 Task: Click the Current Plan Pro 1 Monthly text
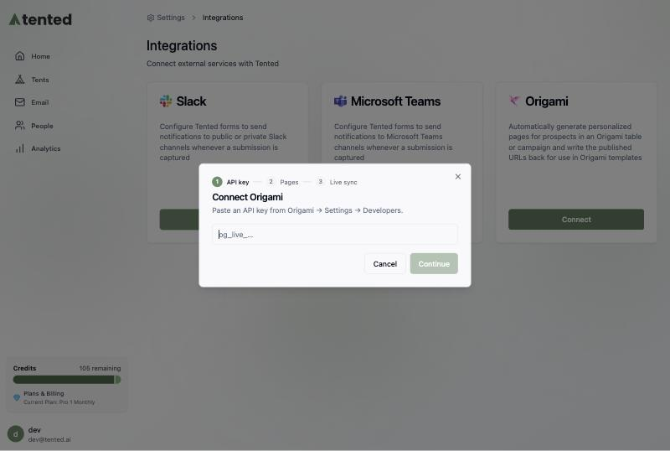[x=59, y=402]
